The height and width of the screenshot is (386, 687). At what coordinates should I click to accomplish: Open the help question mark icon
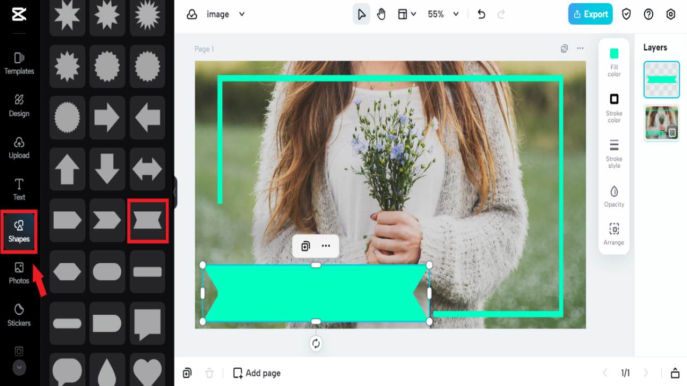648,14
